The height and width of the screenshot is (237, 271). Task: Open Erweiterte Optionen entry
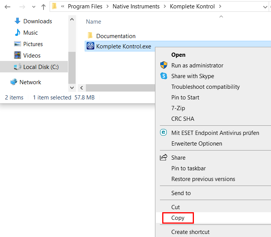click(x=197, y=144)
